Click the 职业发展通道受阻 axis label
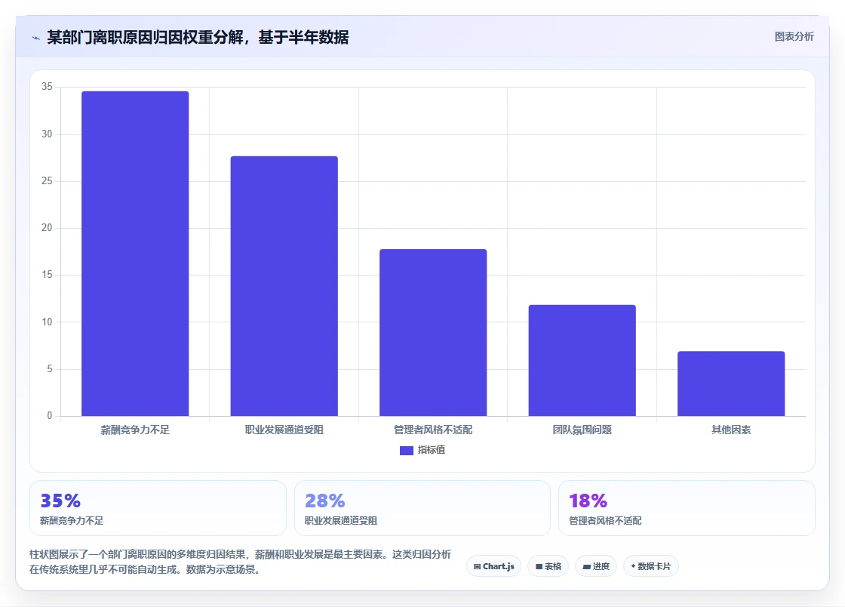The width and height of the screenshot is (845, 607). [x=284, y=430]
